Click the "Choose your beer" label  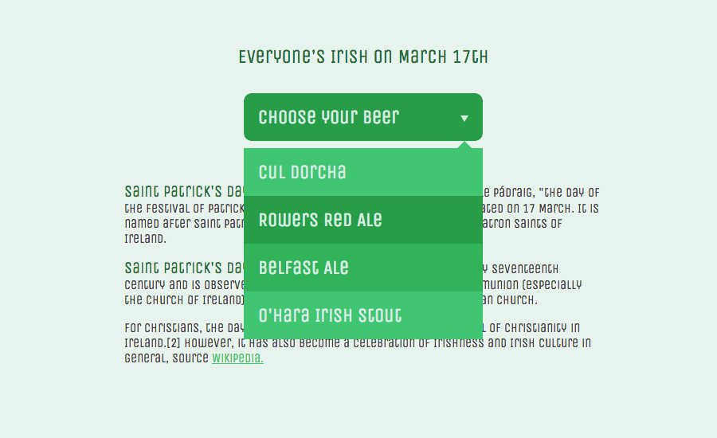point(328,117)
